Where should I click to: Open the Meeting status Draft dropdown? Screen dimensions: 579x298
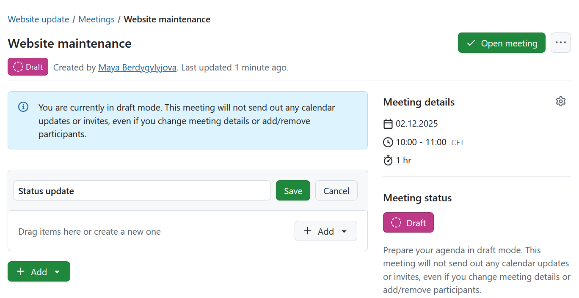click(408, 222)
